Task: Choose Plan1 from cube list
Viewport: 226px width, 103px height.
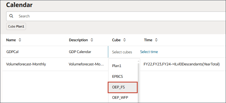Action: pos(123,66)
